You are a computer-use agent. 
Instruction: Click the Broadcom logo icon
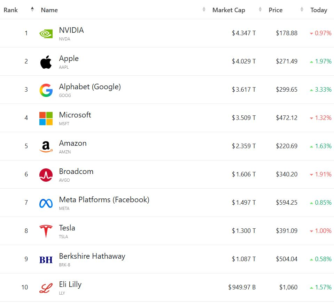pyautogui.click(x=46, y=175)
